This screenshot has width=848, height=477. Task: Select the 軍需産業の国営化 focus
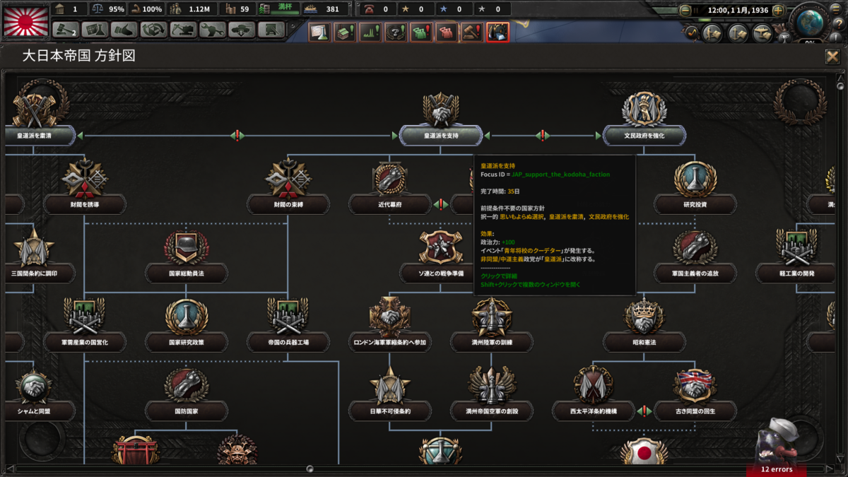pyautogui.click(x=85, y=342)
